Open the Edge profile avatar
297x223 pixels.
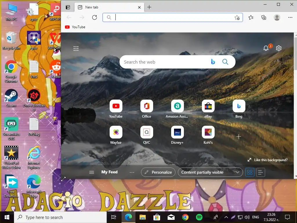coord(277,17)
